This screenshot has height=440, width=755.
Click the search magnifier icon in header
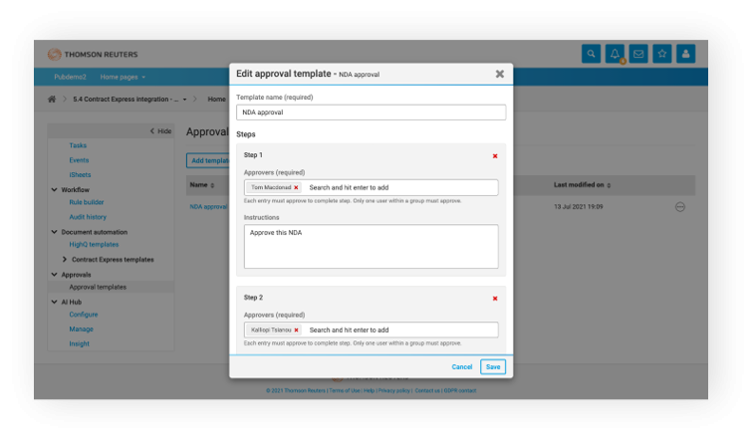[x=592, y=54]
